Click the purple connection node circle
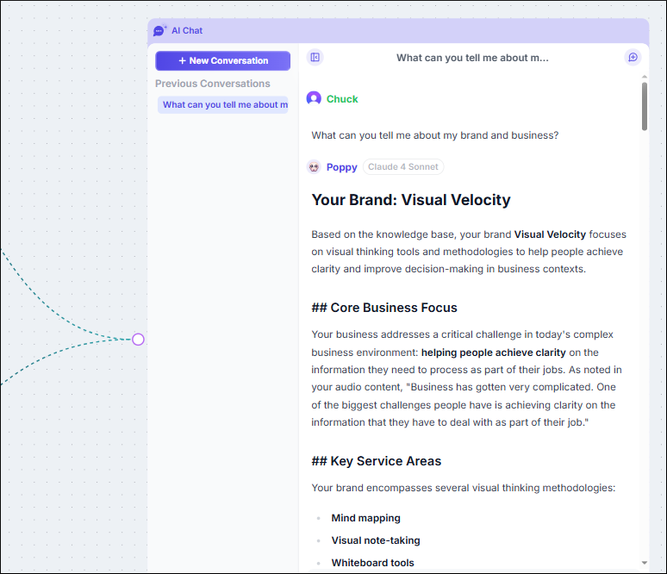Viewport: 667px width, 574px height. pos(138,340)
